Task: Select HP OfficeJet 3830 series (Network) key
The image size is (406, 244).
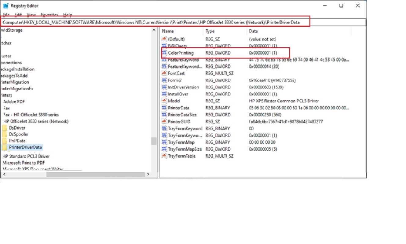Action: pyautogui.click(x=36, y=121)
